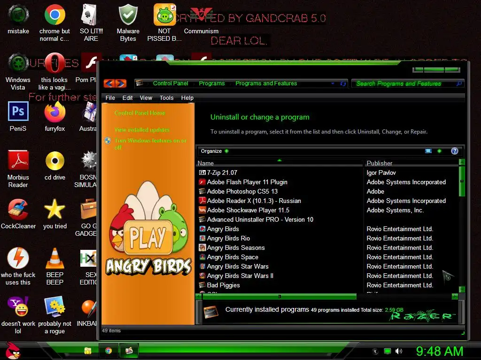This screenshot has height=360, width=481.
Task: Show hidden tray icons arrow
Action: point(375,352)
